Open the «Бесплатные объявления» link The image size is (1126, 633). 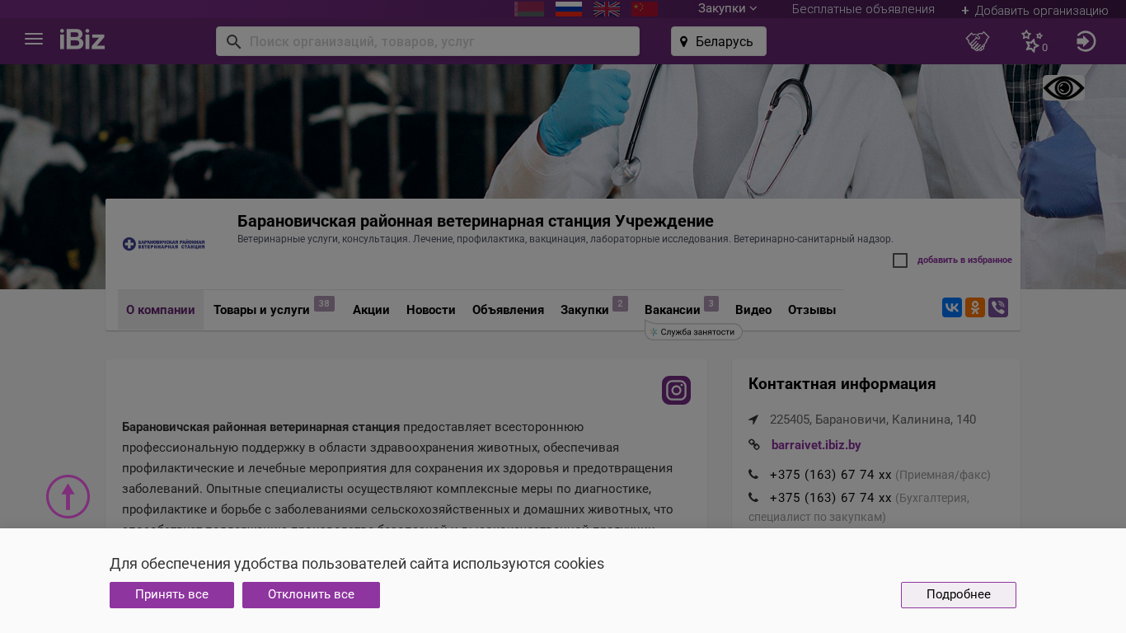(x=863, y=9)
